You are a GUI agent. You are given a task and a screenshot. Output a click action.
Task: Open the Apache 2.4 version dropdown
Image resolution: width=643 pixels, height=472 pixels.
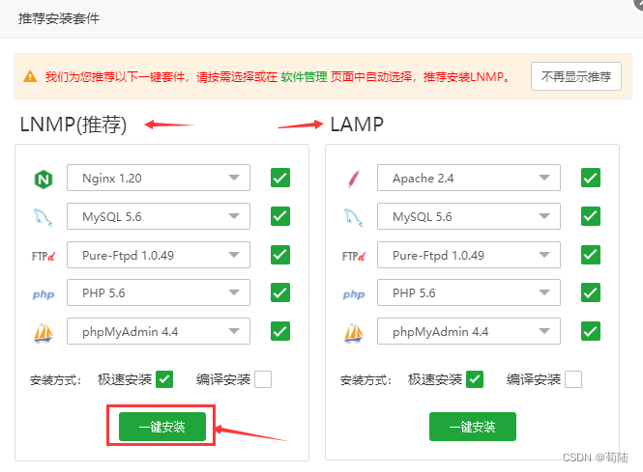[x=469, y=178]
